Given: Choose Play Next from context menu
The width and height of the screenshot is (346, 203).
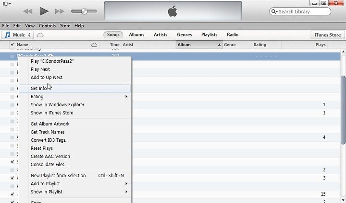Looking at the screenshot, I should (75, 69).
